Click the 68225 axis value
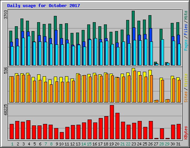 pyautogui.click(x=6, y=110)
